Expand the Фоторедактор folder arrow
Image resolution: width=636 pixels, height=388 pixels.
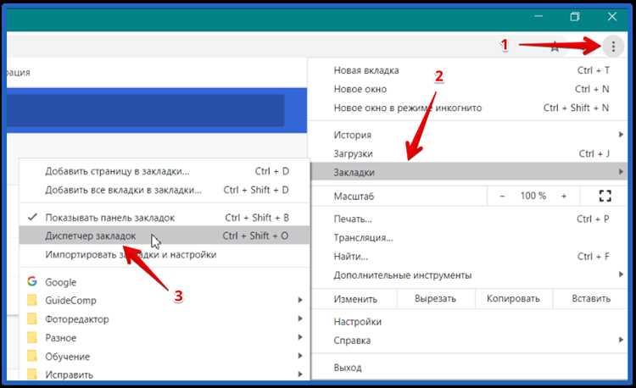pos(300,319)
